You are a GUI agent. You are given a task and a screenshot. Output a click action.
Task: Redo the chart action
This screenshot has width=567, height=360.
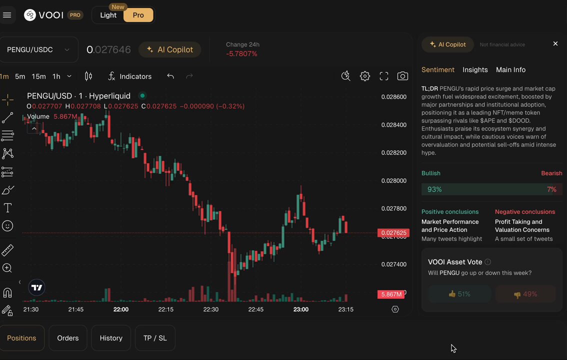click(x=189, y=76)
